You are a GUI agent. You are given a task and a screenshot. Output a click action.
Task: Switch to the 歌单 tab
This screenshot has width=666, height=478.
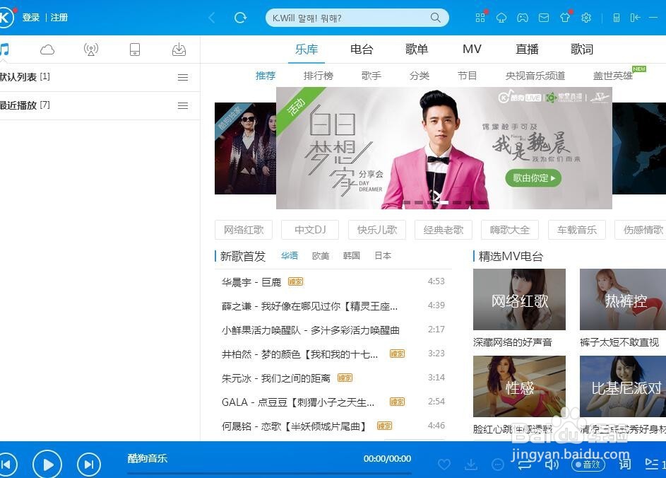417,49
